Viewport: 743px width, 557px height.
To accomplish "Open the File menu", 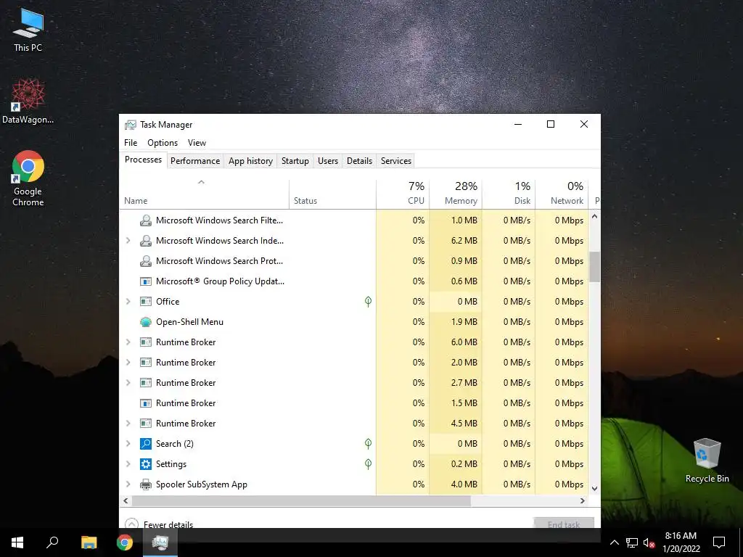I will (x=131, y=143).
